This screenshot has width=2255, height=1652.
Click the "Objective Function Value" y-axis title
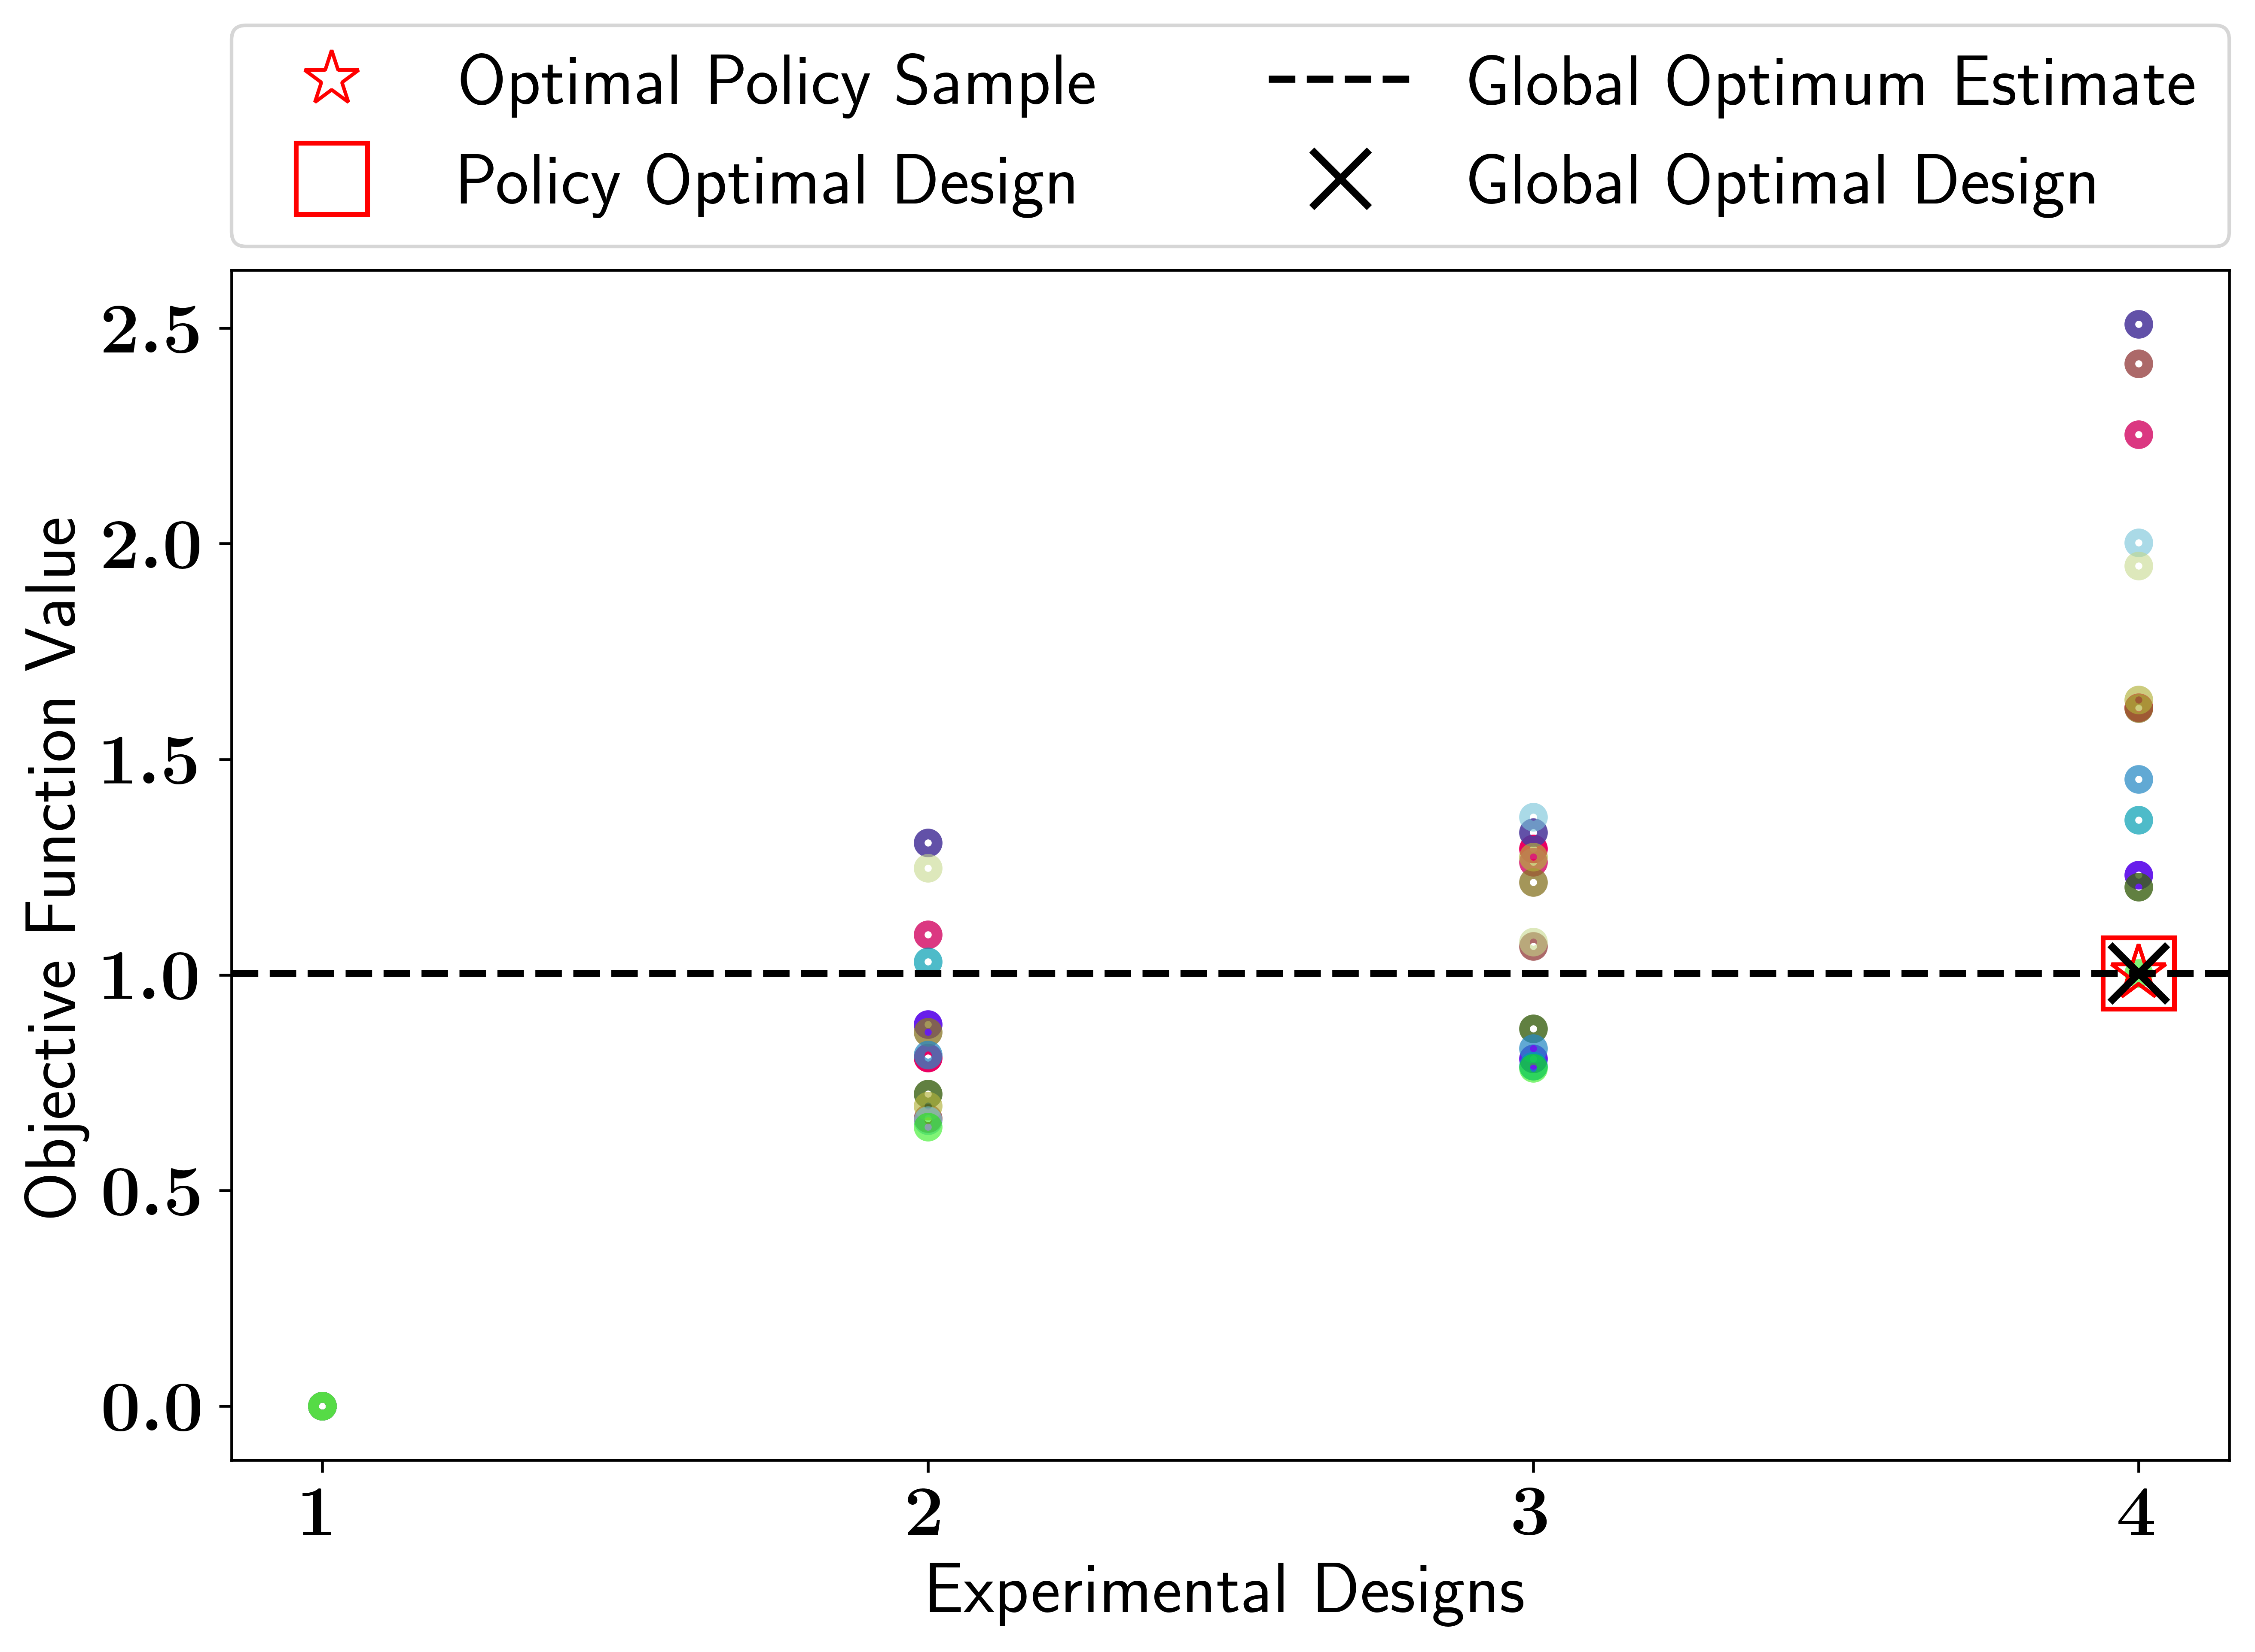(x=52, y=867)
